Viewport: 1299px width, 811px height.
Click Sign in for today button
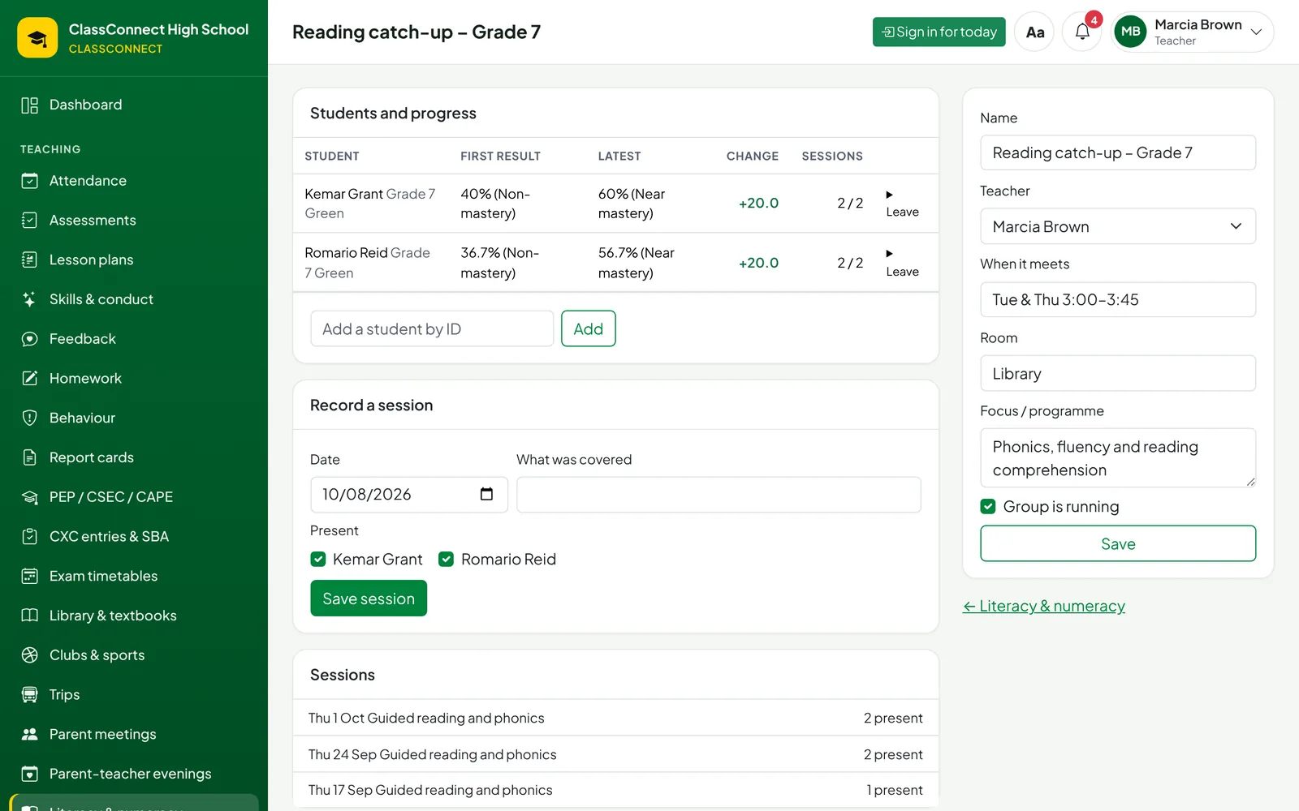tap(939, 32)
